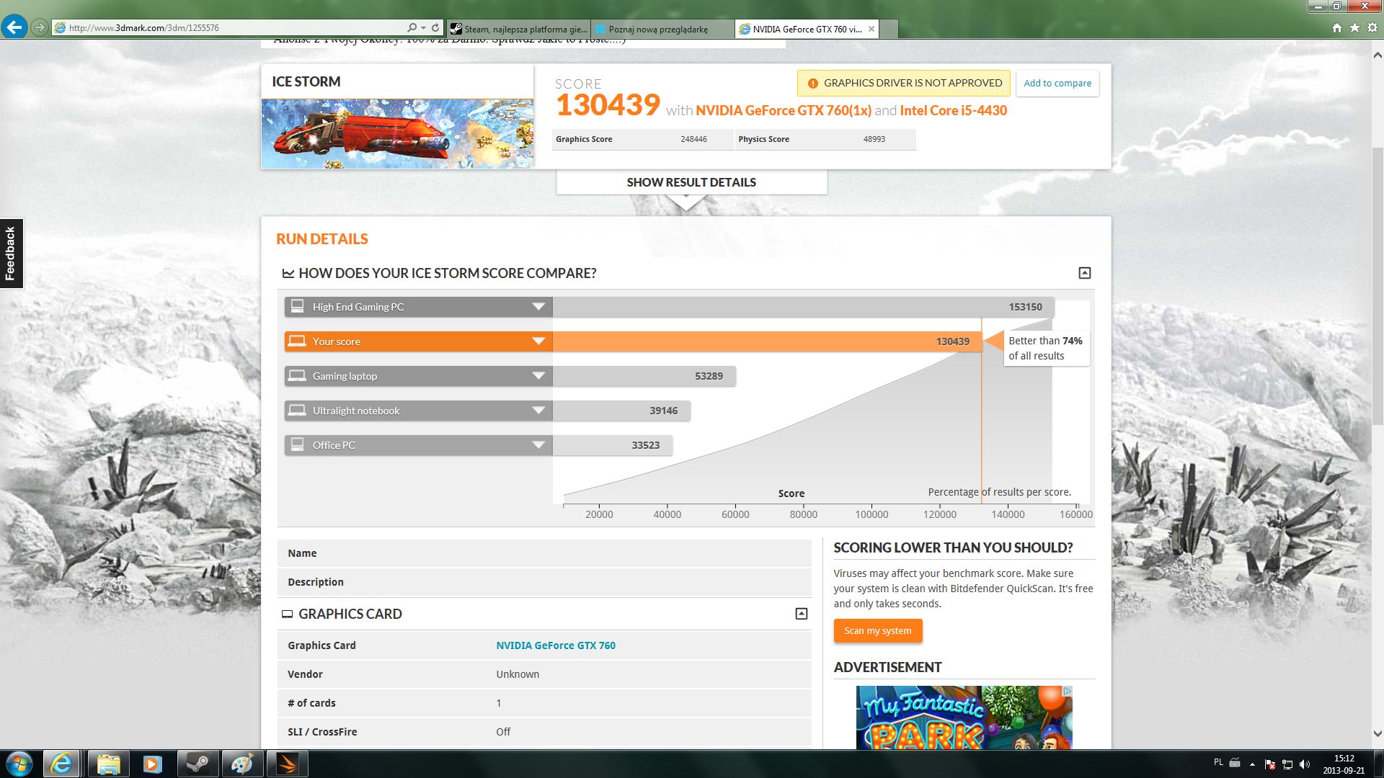
Task: Open the NVIDIA GeForce GTX 760 link
Action: [555, 645]
